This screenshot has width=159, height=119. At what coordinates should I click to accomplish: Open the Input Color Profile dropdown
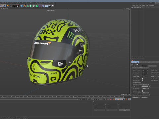pos(146,93)
